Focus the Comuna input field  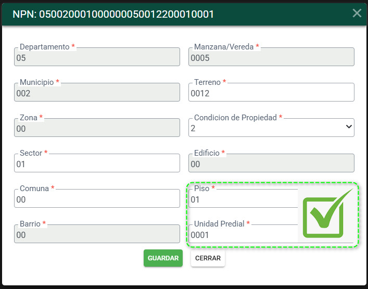tap(97, 198)
